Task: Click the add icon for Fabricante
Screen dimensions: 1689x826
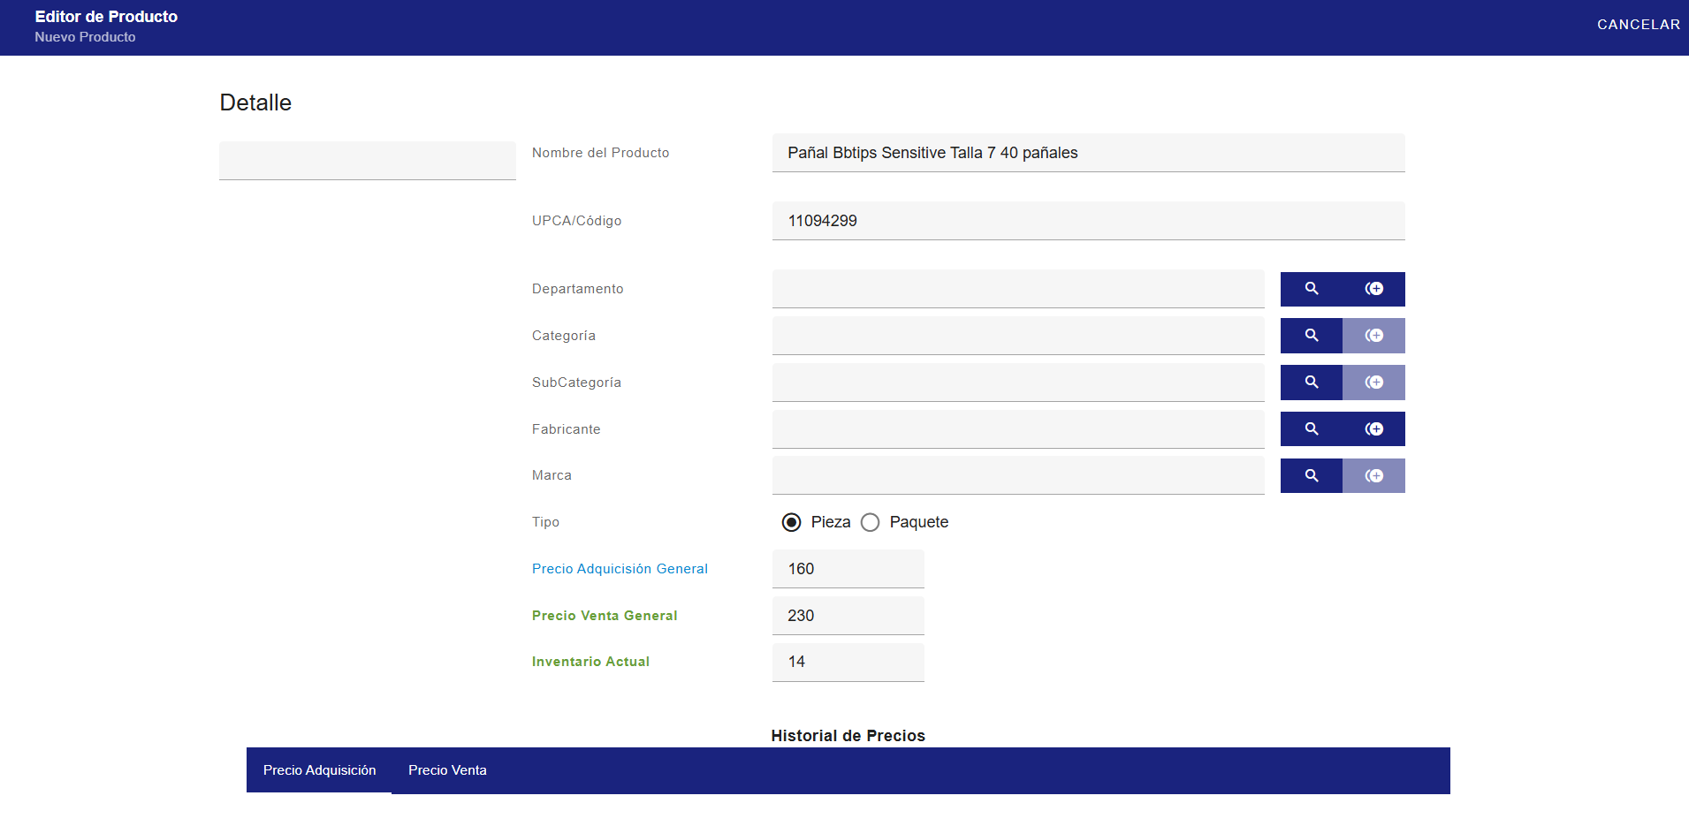Action: (1374, 429)
